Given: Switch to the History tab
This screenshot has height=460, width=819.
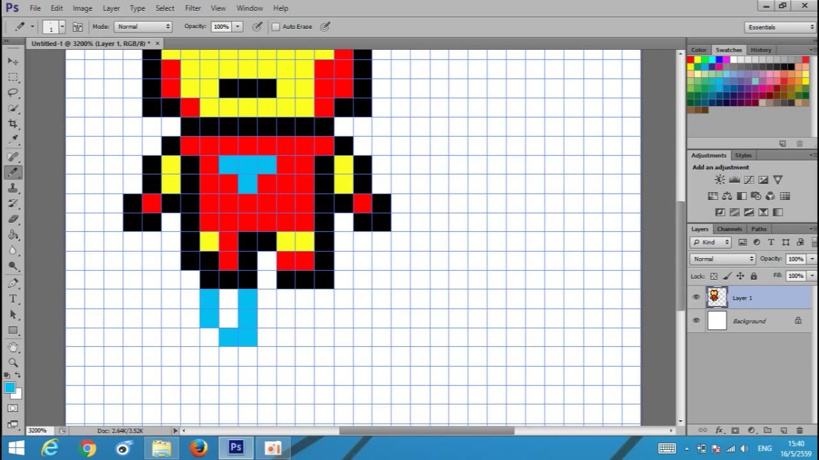Looking at the screenshot, I should (761, 50).
